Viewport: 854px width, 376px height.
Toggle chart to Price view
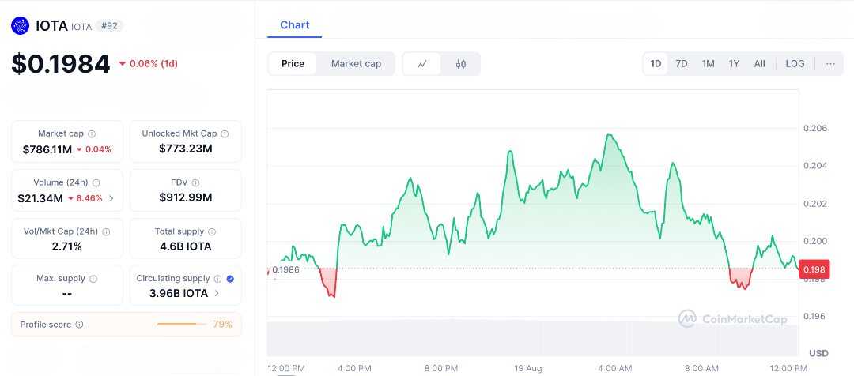293,64
